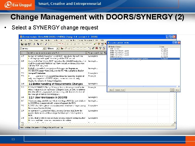Maximize the Formal module DOORS window

tap(171, 37)
